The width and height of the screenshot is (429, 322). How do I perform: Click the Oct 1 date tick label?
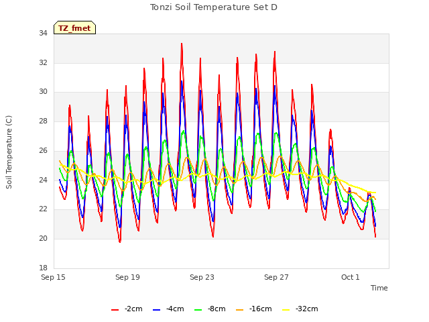click(x=351, y=277)
